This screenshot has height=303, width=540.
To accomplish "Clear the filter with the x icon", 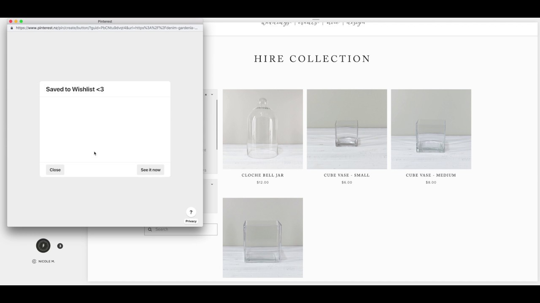I will pos(206,95).
